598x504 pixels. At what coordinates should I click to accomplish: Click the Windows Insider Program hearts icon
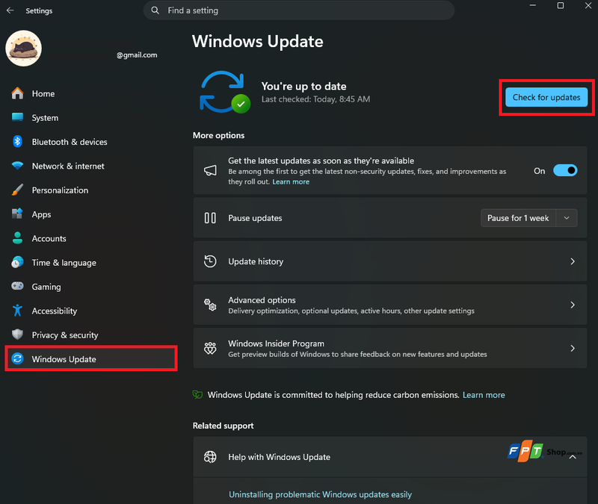click(210, 348)
